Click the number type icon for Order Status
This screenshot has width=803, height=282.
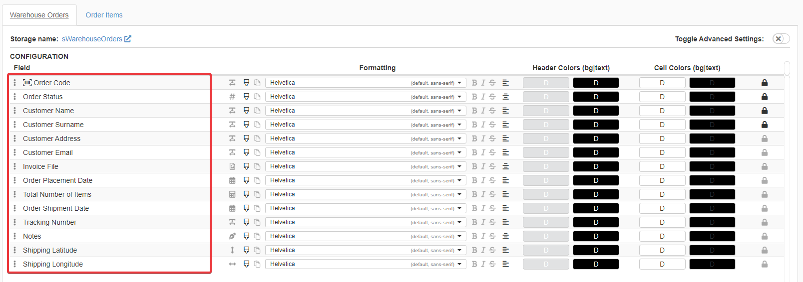click(232, 97)
